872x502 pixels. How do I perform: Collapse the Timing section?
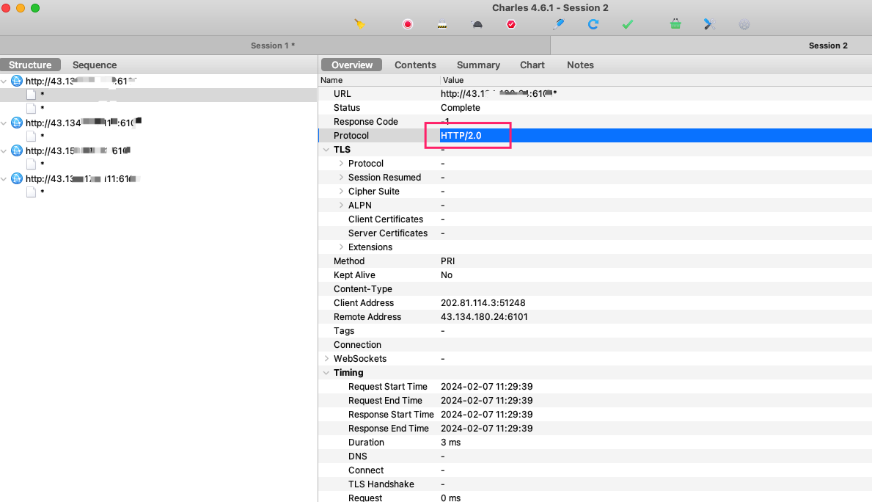[x=326, y=372]
